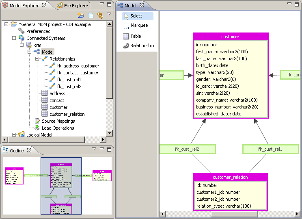Screen dimensions: 302x219
Task: Close the Model Explorer tab
Action: [x=44, y=5]
